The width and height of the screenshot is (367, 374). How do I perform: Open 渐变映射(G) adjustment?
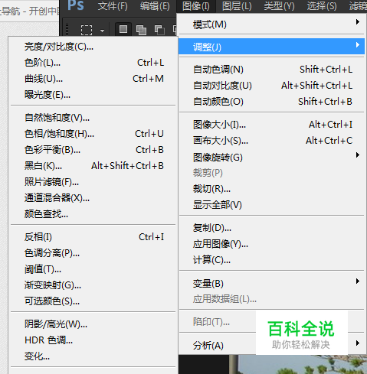[x=93, y=285]
